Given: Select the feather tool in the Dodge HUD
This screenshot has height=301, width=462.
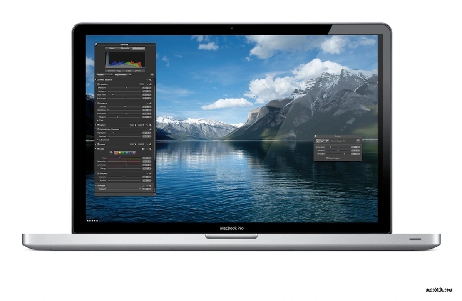Looking at the screenshot, I should point(325,141).
